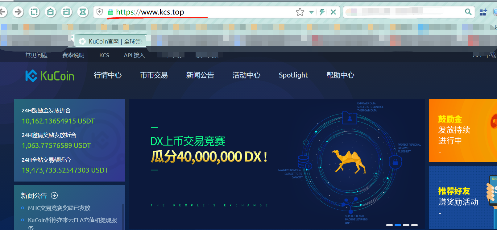The height and width of the screenshot is (230, 497).
Task: Click the magnifier search icon
Action: (x=468, y=12)
